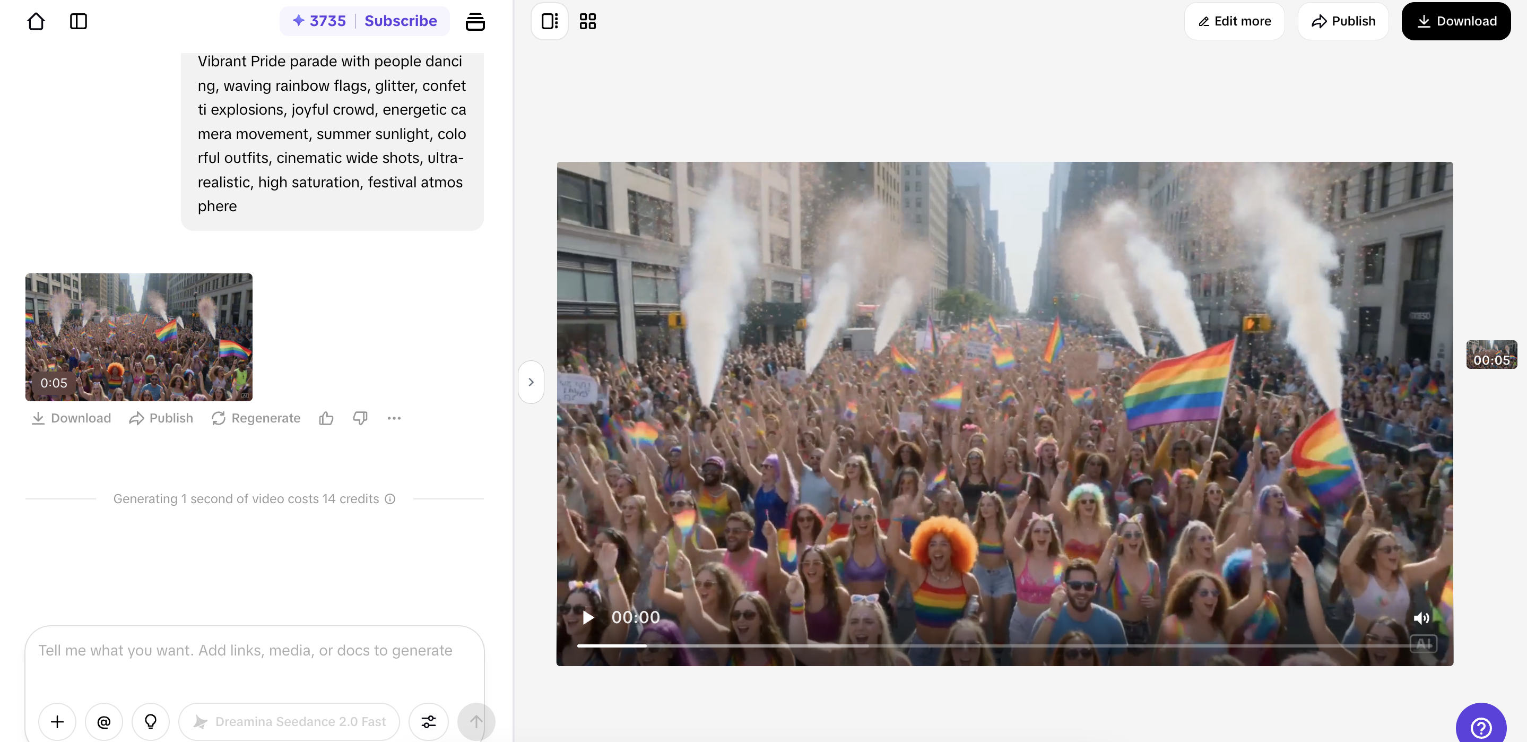1527x742 pixels.
Task: Open the stacked layers history icon
Action: pyautogui.click(x=475, y=21)
